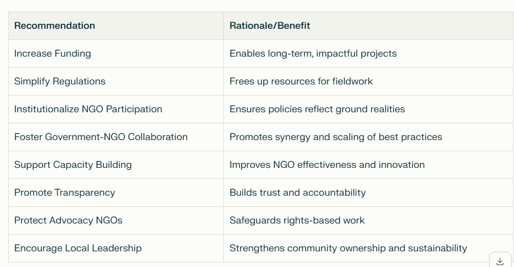Click Builds trust and accountability cell
This screenshot has height=267, width=514.
coord(369,193)
